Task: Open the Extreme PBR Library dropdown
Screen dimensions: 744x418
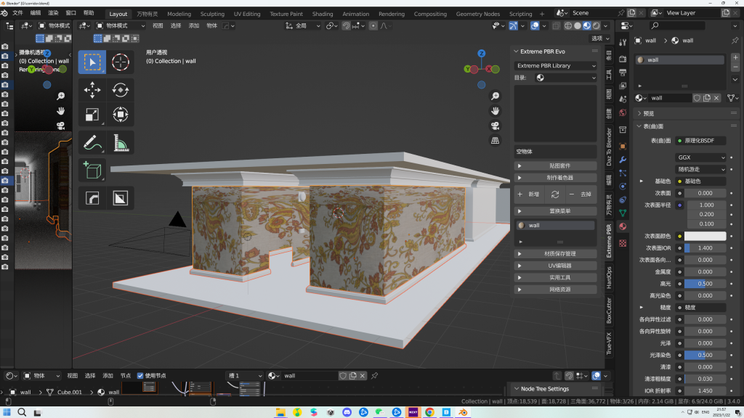Action: tap(555, 65)
